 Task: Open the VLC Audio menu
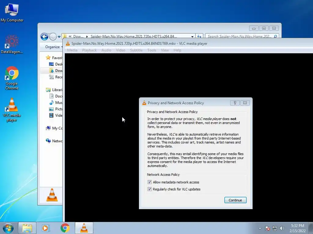tap(106, 50)
